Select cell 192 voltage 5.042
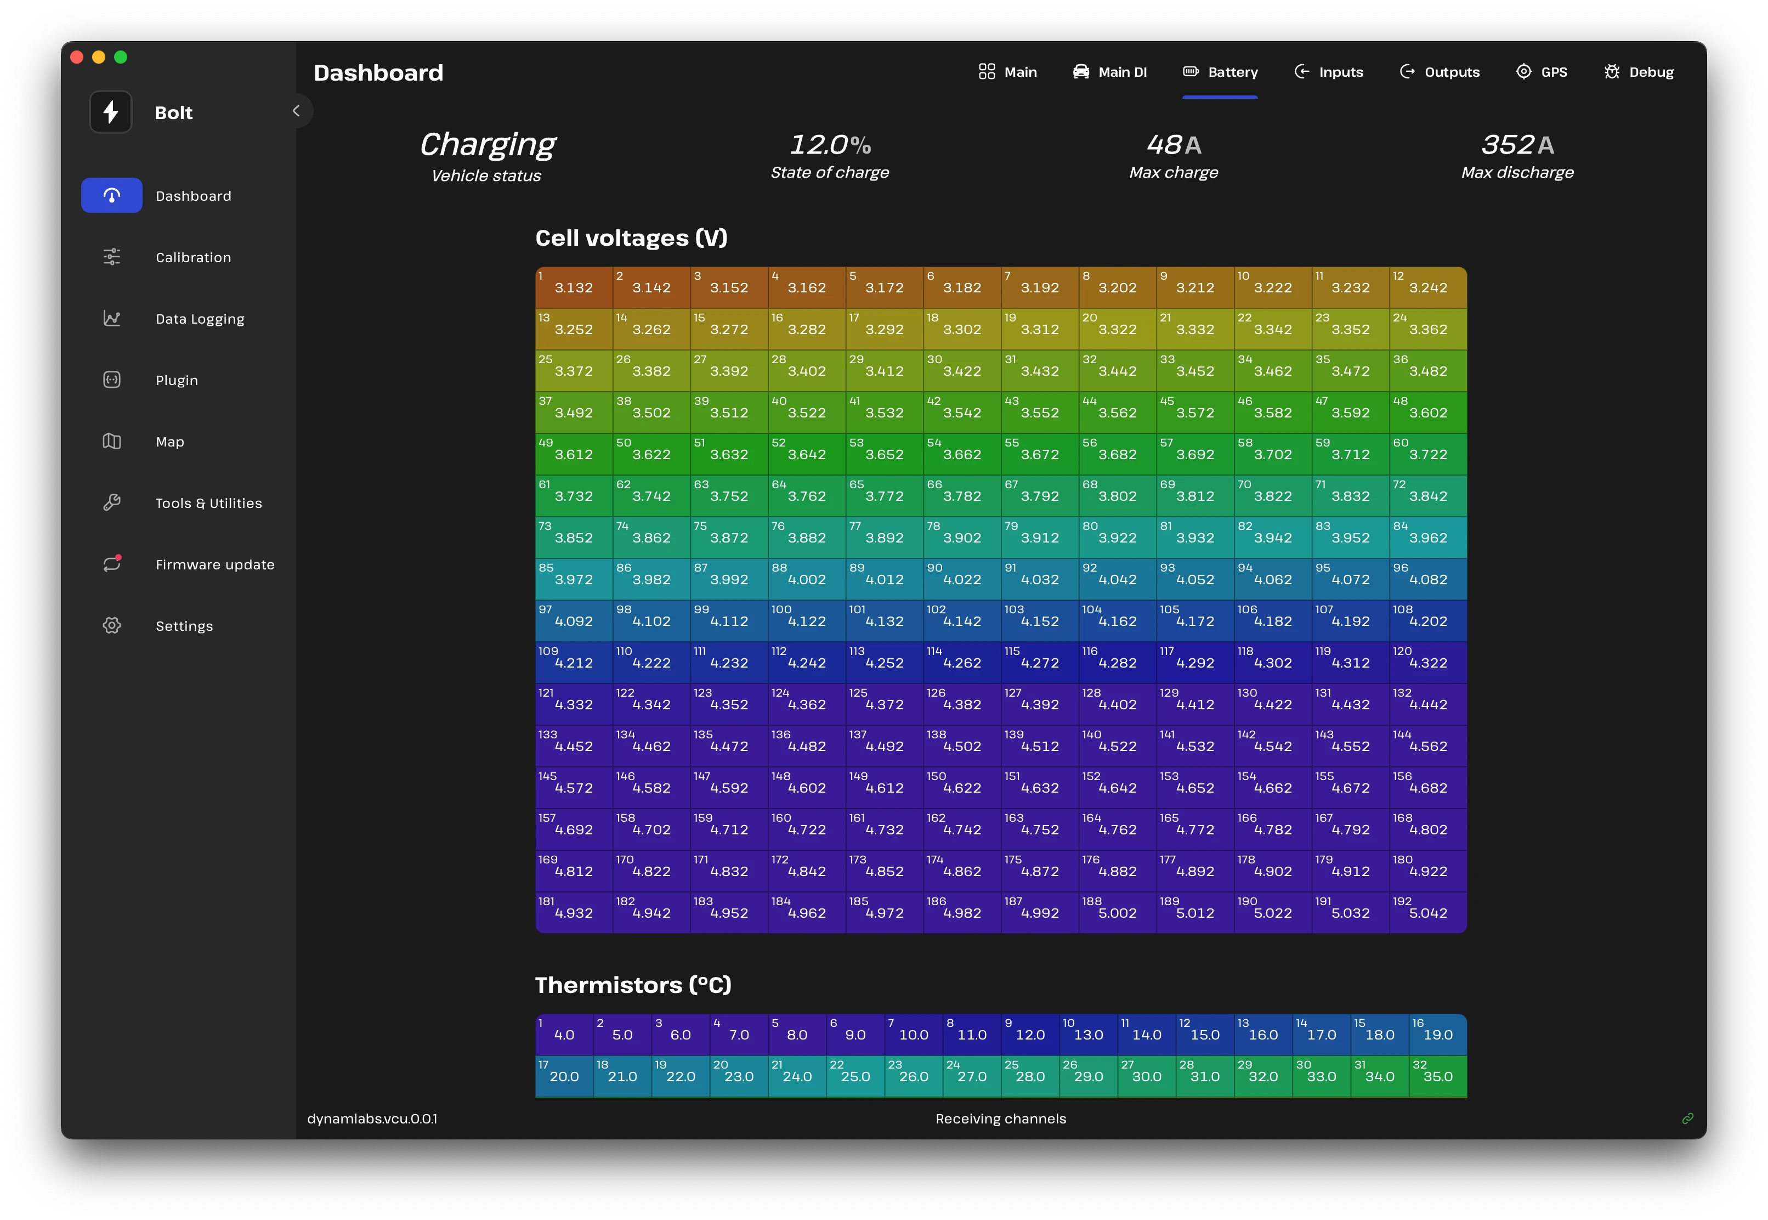 1428,913
